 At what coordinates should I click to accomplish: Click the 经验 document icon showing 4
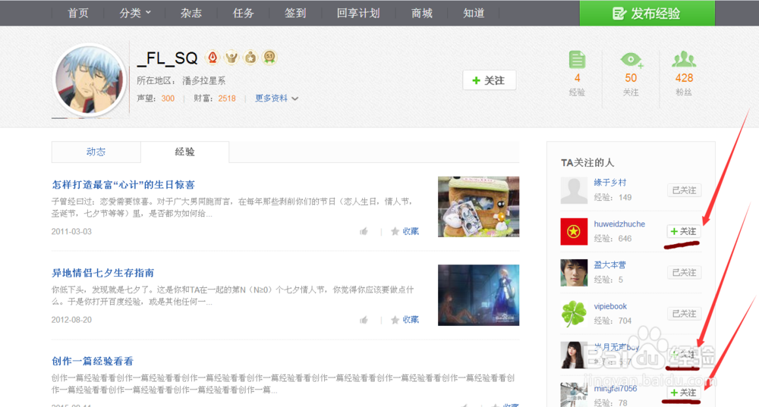click(577, 60)
